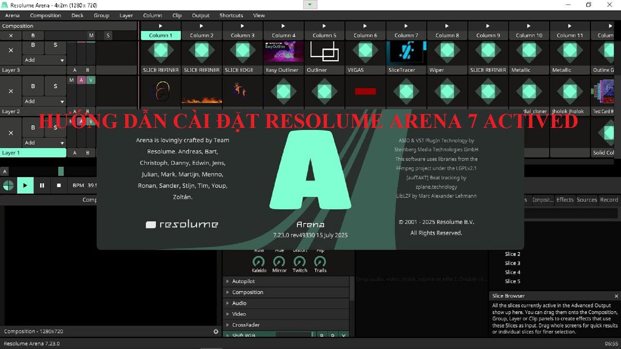The image size is (621, 349).
Task: Toggle Composition M button
Action: point(91,35)
